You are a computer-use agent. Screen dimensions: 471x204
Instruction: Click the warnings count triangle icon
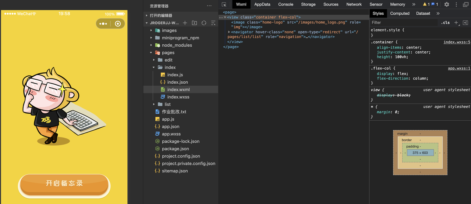[425, 4]
